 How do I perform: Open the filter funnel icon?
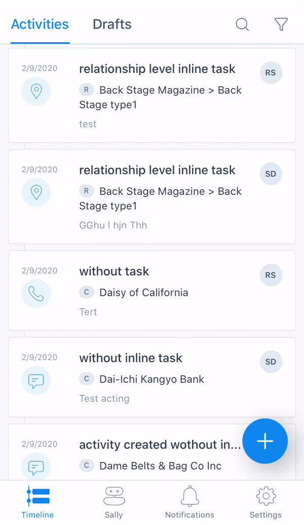pos(281,24)
